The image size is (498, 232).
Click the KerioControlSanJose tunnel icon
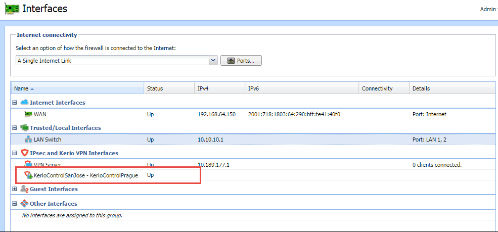(28, 175)
